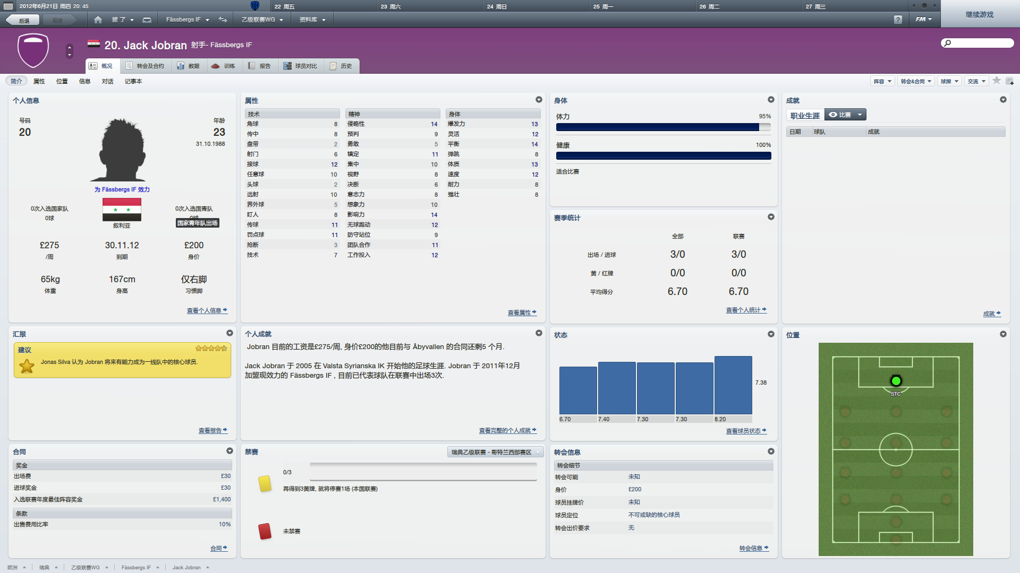Open the 瑞典乙级联赛 league dropdown
The height and width of the screenshot is (573, 1020).
[495, 452]
